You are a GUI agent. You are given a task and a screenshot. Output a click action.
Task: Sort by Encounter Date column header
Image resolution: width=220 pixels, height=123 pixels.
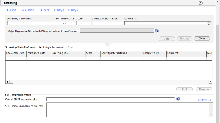coord(16,54)
